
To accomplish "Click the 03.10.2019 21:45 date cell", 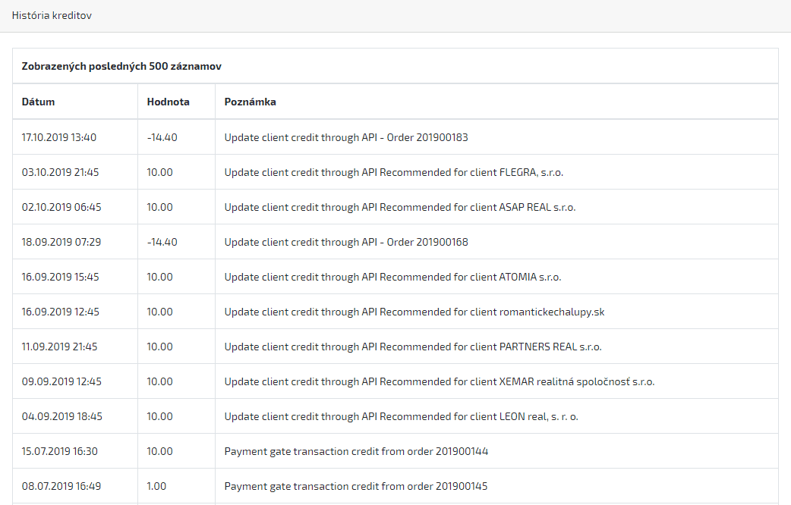I will tap(60, 172).
